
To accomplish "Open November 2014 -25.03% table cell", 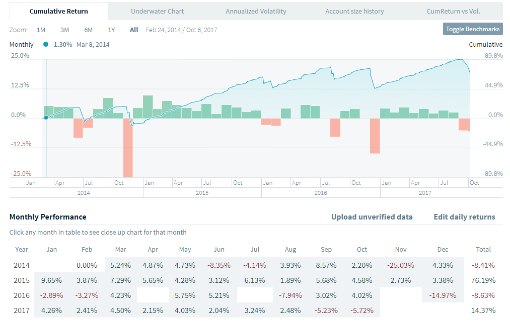I will point(401,265).
